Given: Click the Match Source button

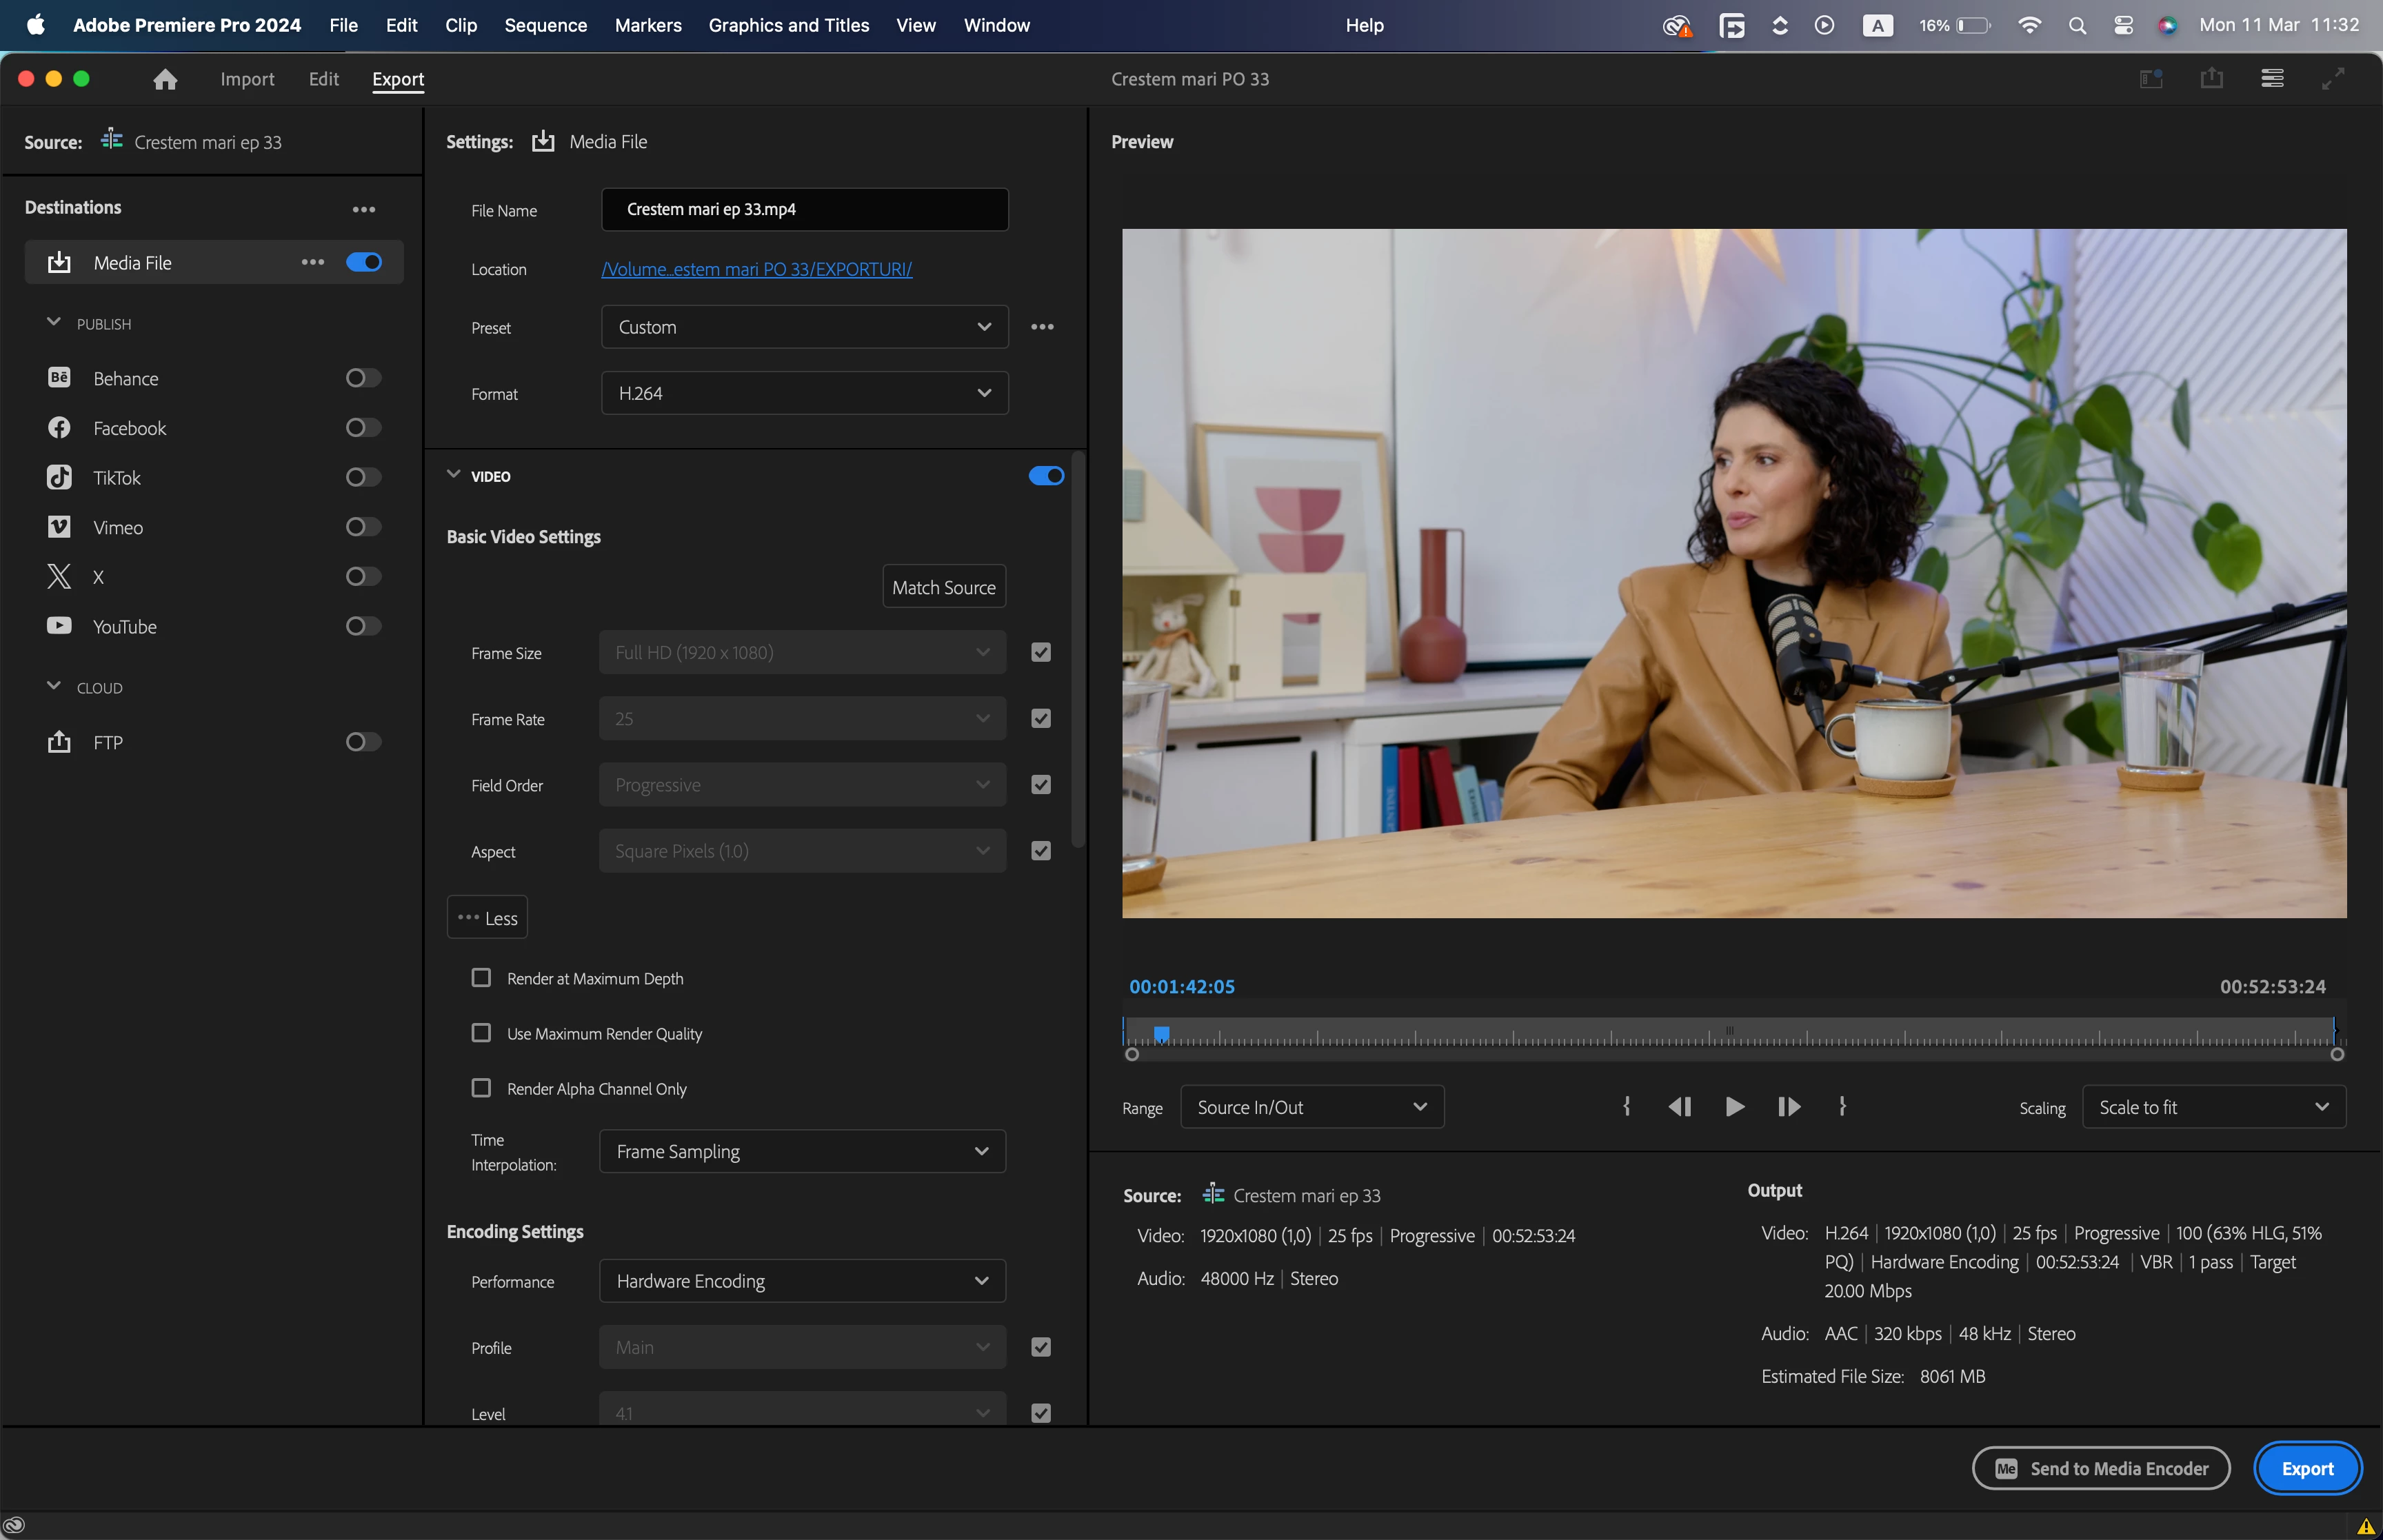Looking at the screenshot, I should [x=943, y=587].
